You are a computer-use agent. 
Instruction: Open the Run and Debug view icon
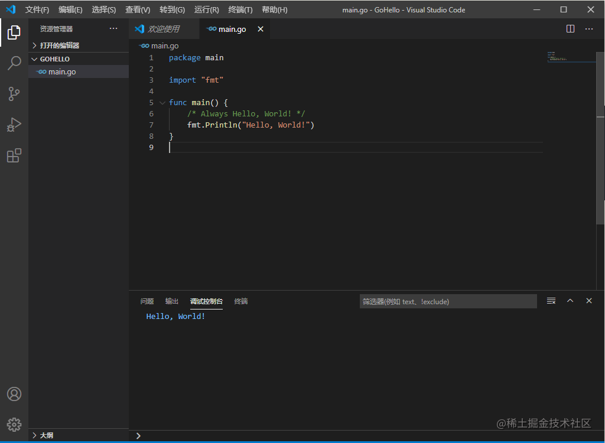[x=14, y=125]
